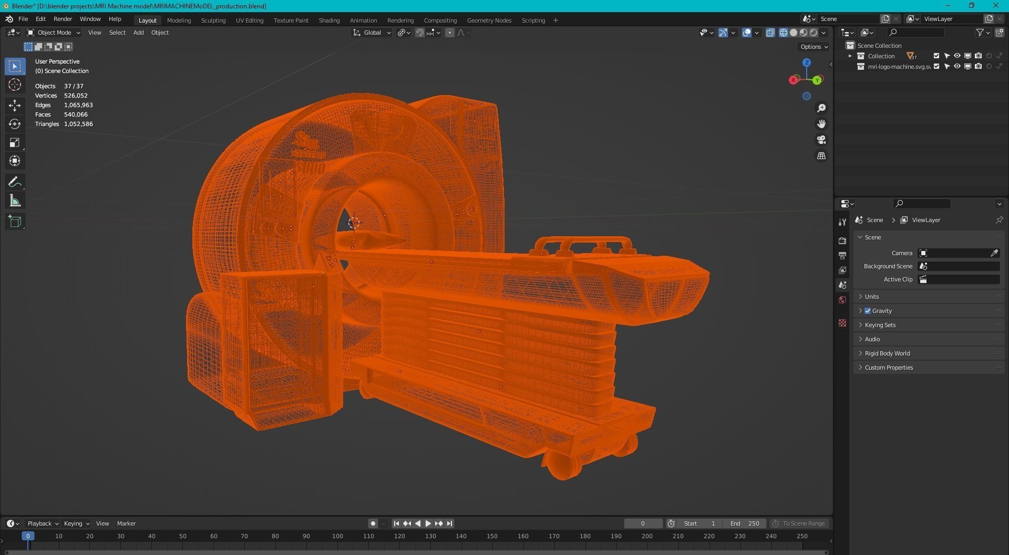Hide Collection in viewport via eye icon
The width and height of the screenshot is (1009, 555).
click(957, 56)
